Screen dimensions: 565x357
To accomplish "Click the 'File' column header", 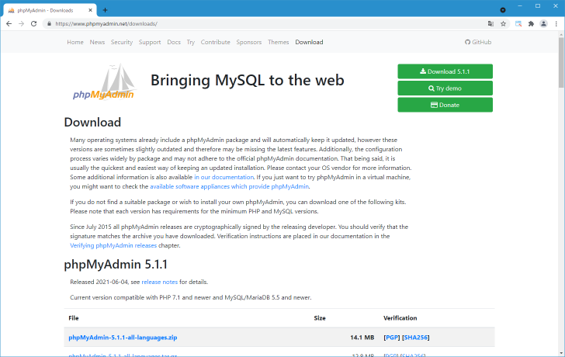I will pos(74,318).
